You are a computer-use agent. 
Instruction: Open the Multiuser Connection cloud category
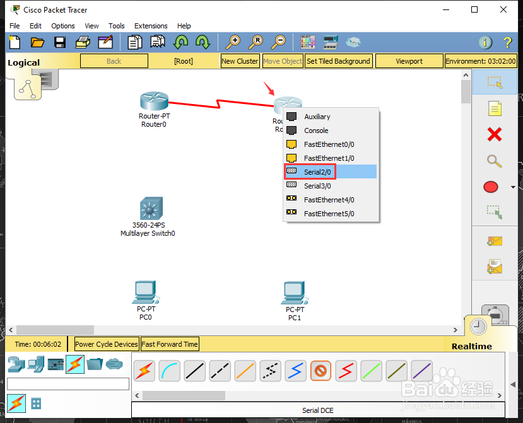(x=114, y=364)
